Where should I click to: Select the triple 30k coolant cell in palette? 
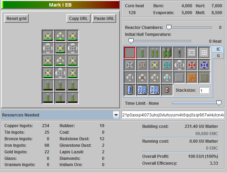pos(142,90)
